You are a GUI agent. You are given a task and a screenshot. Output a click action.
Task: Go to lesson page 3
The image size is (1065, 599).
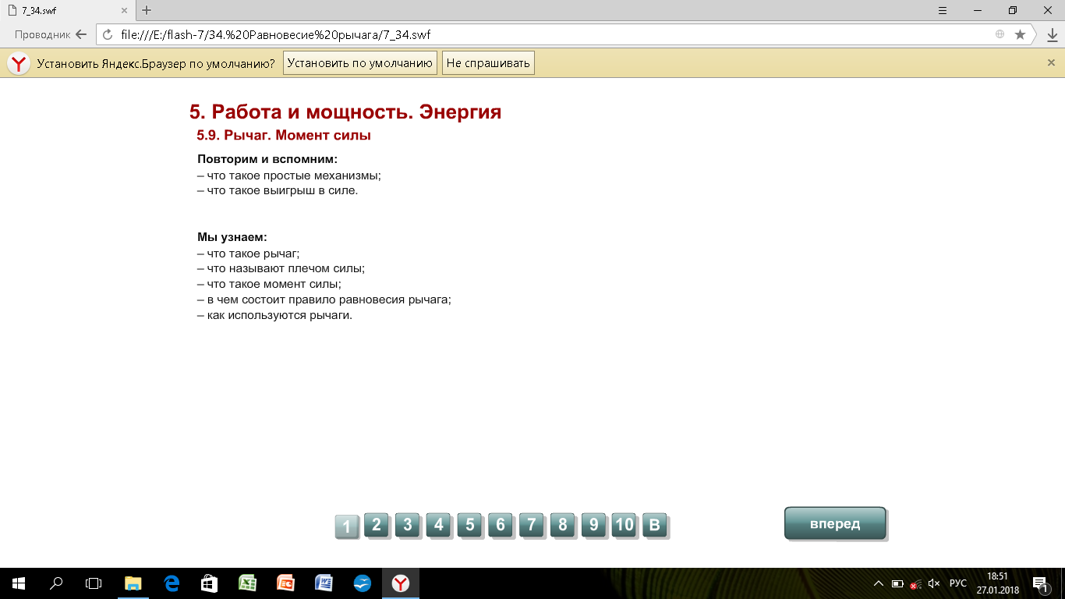[408, 525]
